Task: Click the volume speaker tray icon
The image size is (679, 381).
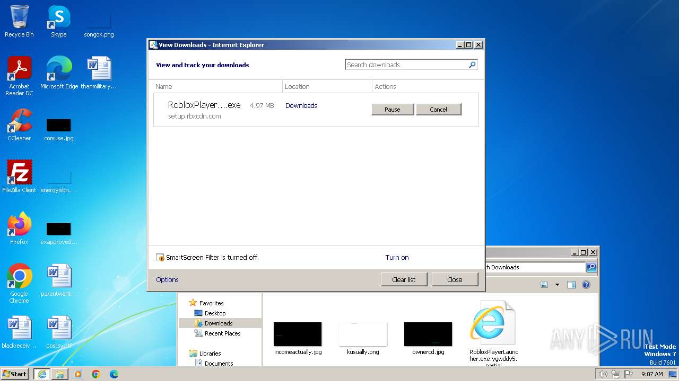Action: tap(603, 374)
